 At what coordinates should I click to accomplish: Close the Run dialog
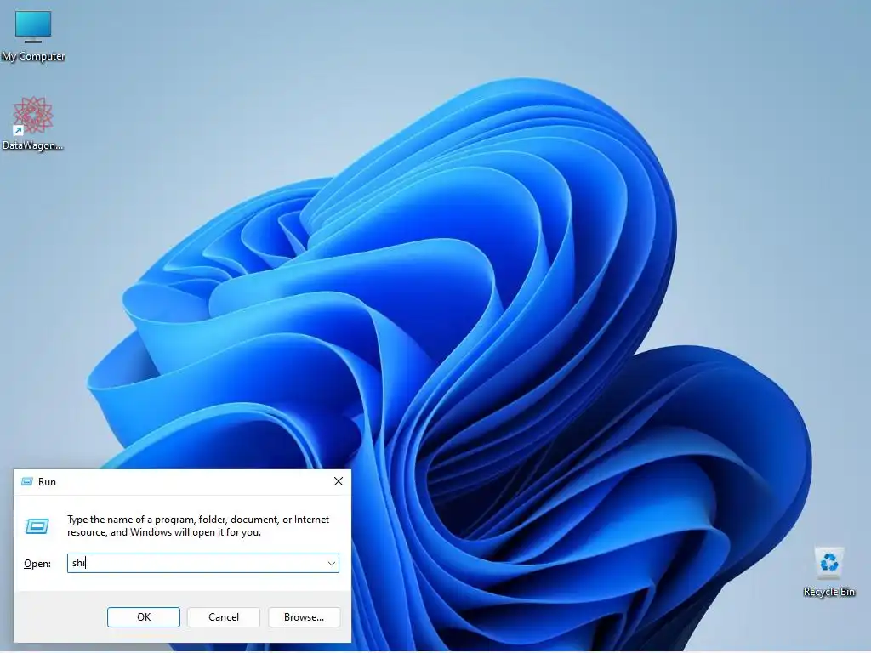coord(339,481)
